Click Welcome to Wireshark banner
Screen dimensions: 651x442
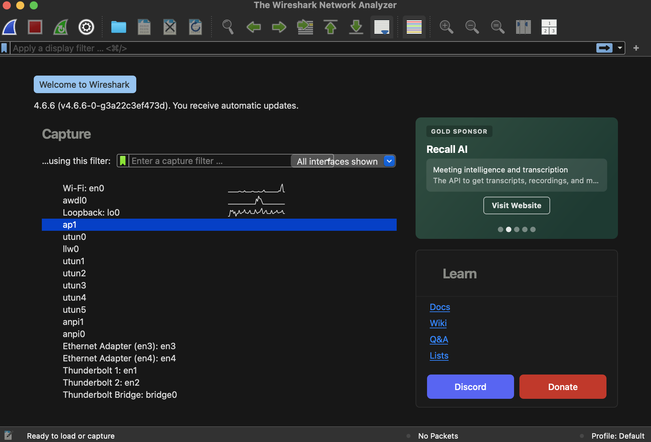85,84
